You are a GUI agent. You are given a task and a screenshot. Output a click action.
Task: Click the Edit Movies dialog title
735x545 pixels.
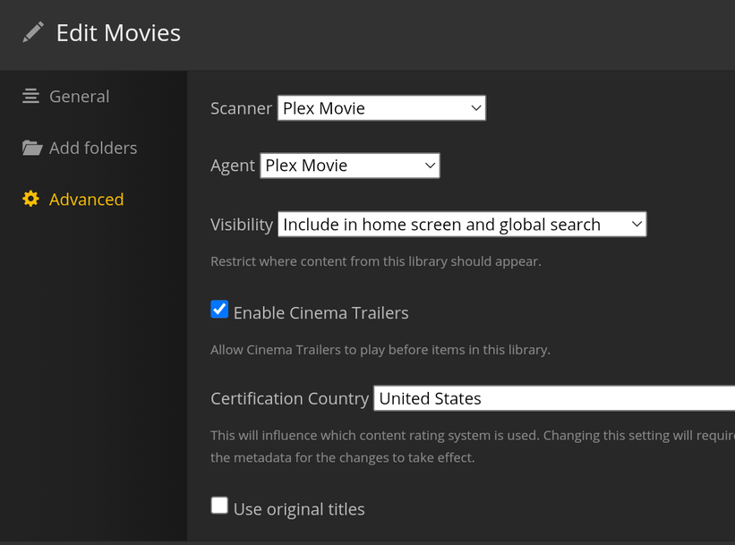pos(118,33)
